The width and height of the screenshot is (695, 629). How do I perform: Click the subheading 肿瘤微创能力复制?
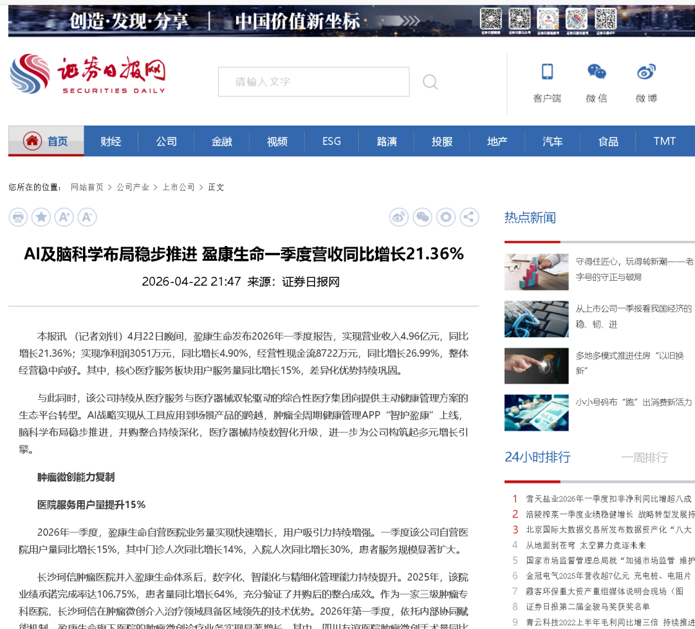click(76, 477)
